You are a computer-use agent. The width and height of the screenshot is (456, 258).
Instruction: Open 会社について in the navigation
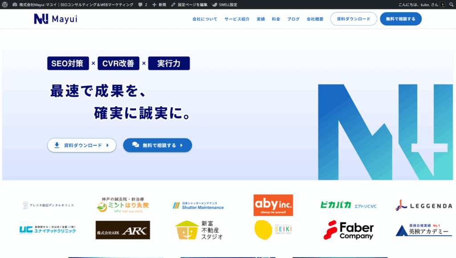[205, 19]
